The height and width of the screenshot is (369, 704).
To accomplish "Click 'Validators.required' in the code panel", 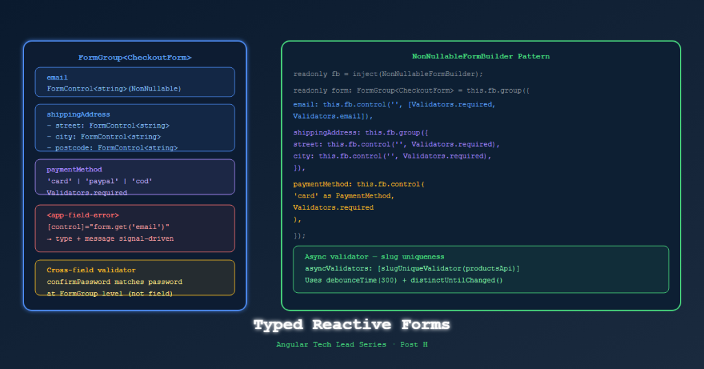I will (x=333, y=207).
